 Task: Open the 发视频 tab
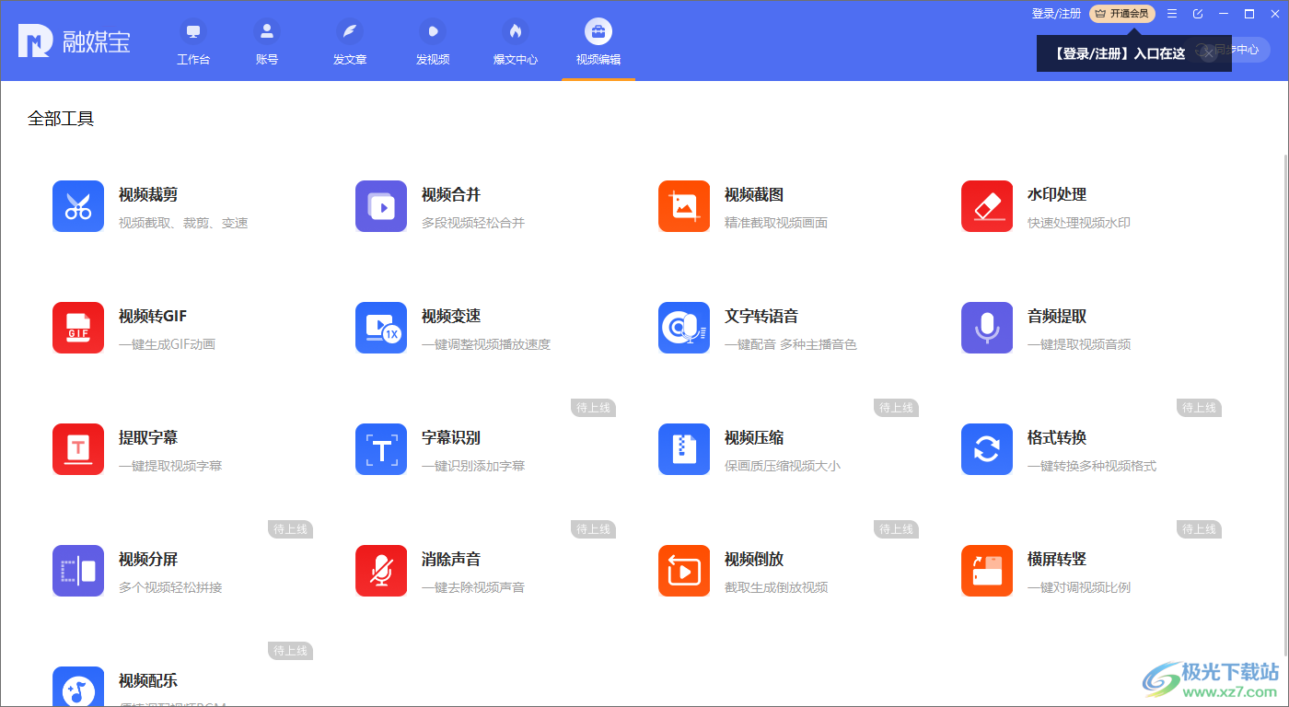(x=433, y=42)
